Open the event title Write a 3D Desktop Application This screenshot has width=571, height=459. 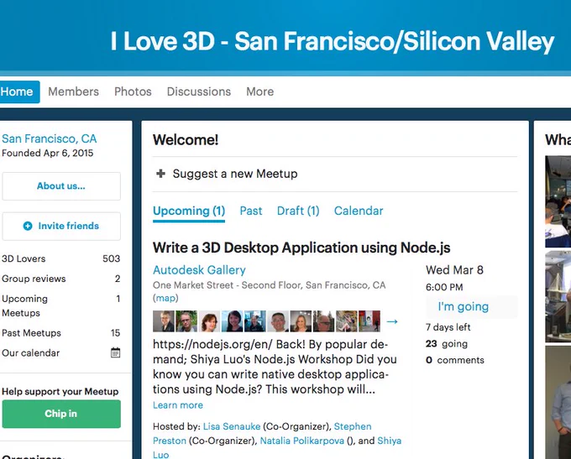(301, 248)
